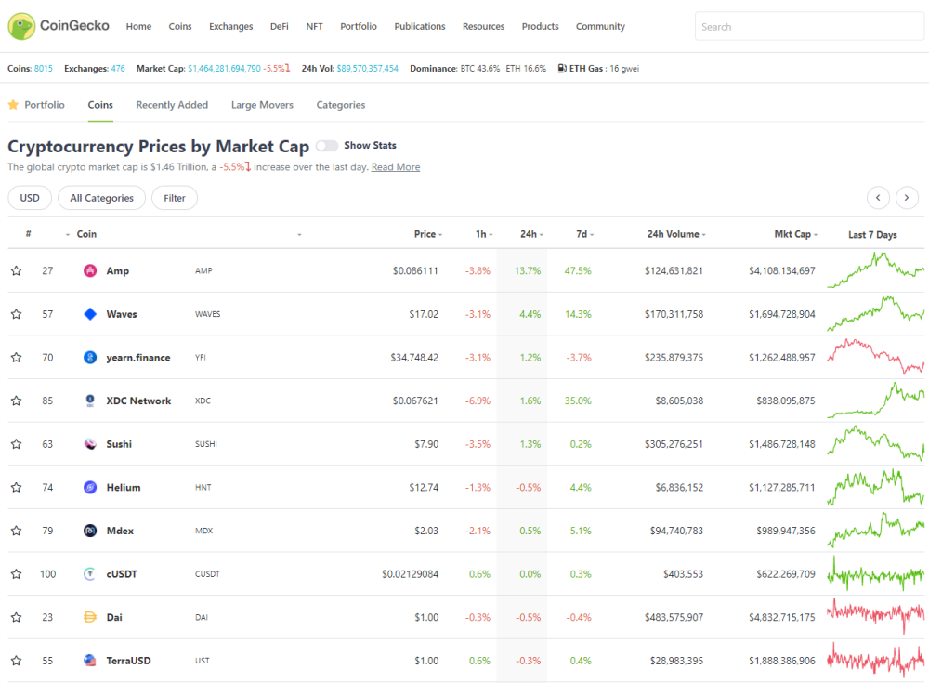
Task: Go to previous page with left arrow
Action: 878,197
